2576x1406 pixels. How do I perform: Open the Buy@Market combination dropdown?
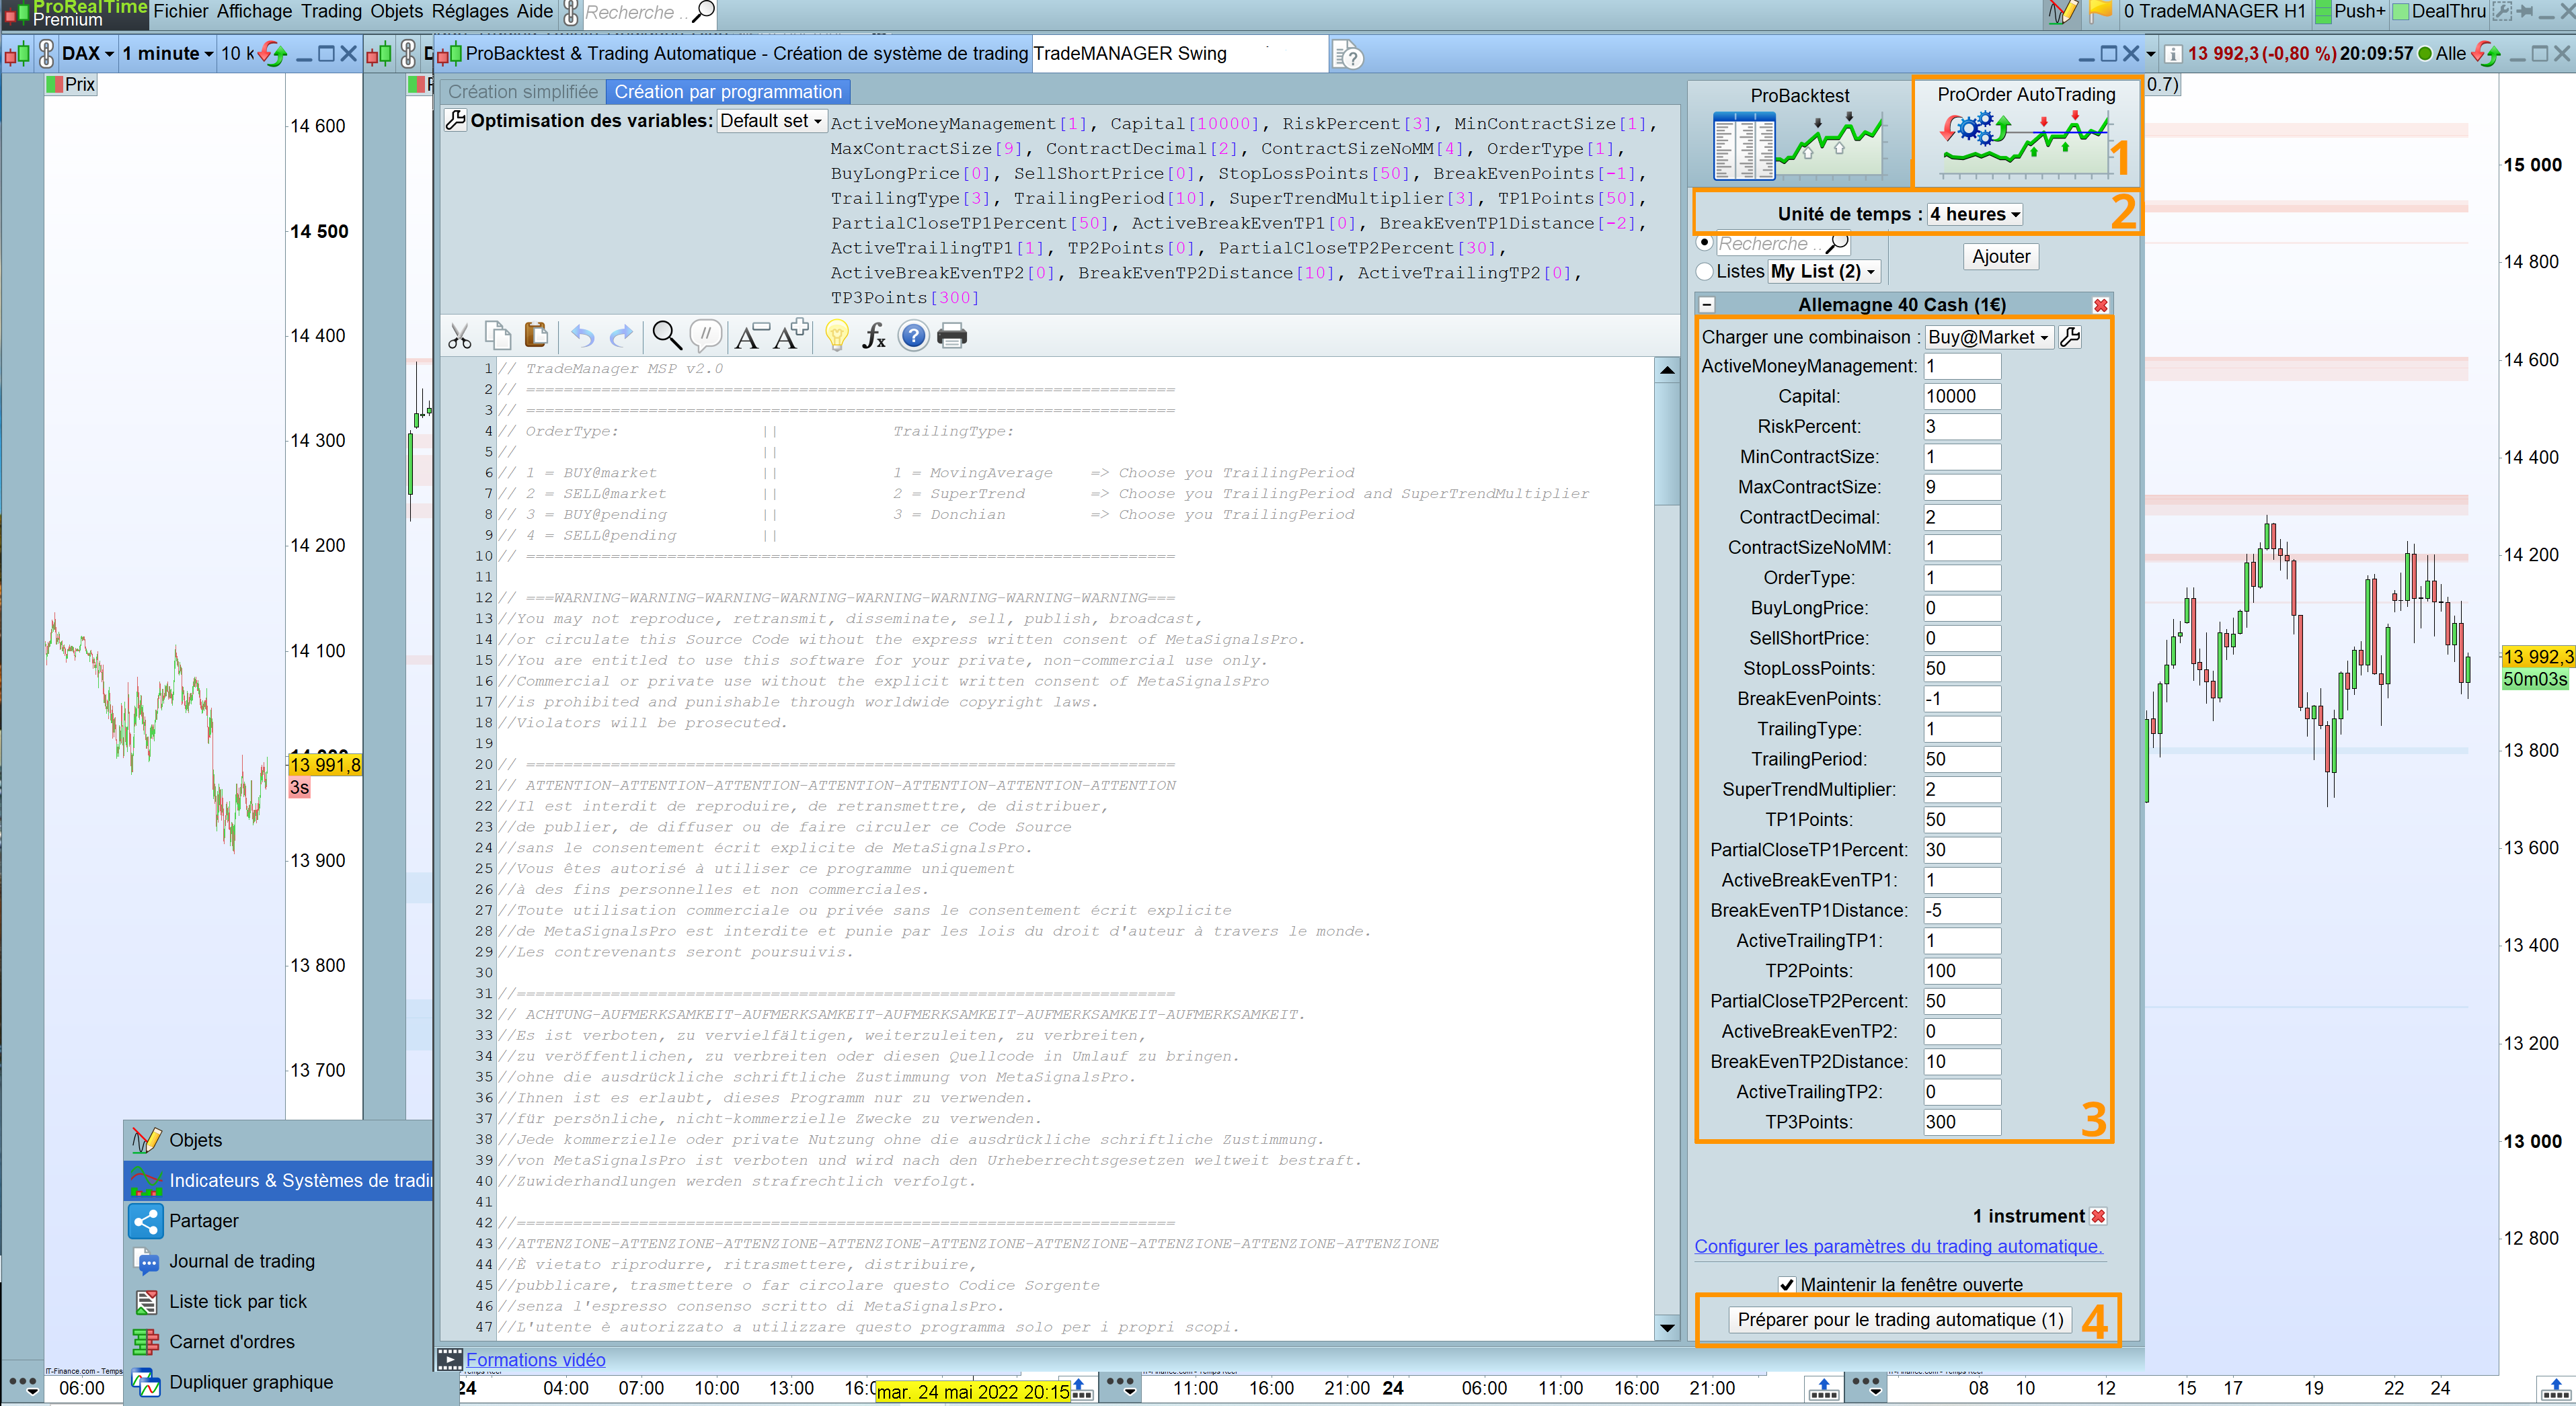tap(1989, 338)
